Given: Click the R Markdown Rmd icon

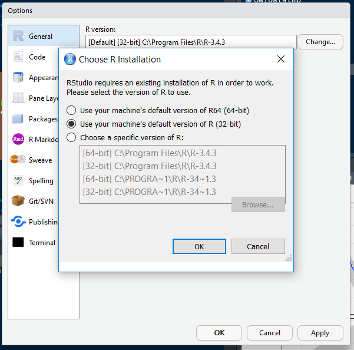Looking at the screenshot, I should click(x=18, y=139).
